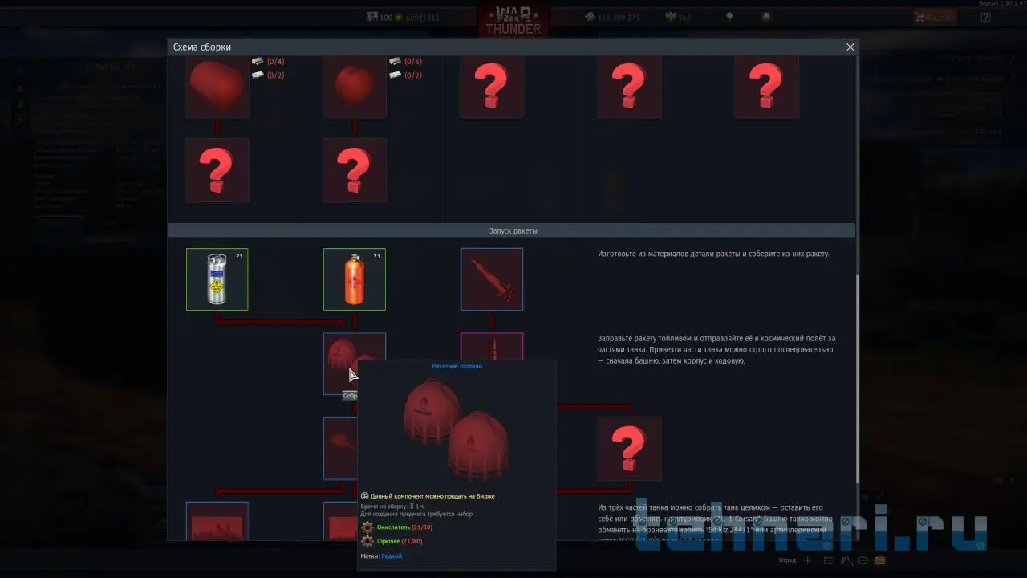Click the material icon beside the (0/4) count

coord(258,61)
